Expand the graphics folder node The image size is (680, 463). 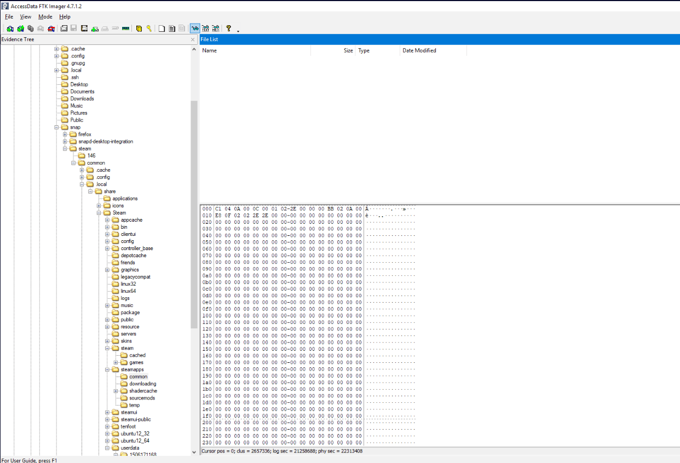107,269
